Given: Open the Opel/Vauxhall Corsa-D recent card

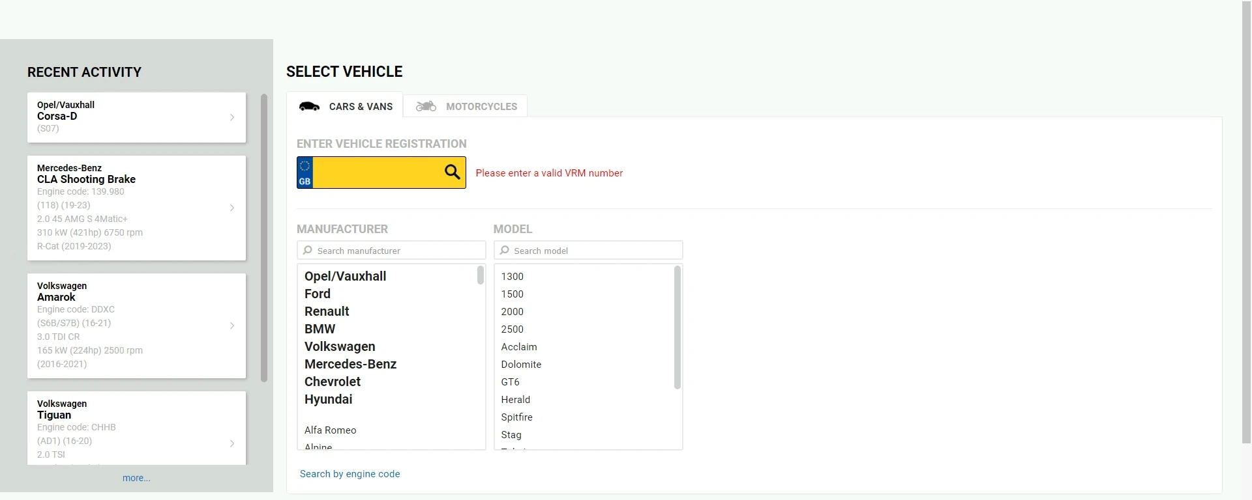Looking at the screenshot, I should coord(136,117).
